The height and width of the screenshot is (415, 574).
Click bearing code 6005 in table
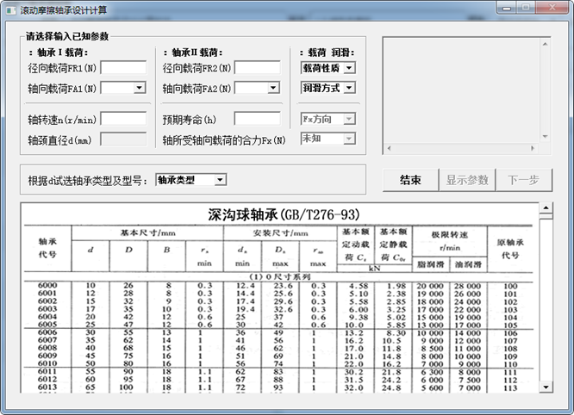pyautogui.click(x=47, y=325)
